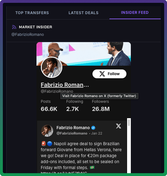
Task: Click the gray @FabrizioRomano handle in profile card
Action: 57,91
